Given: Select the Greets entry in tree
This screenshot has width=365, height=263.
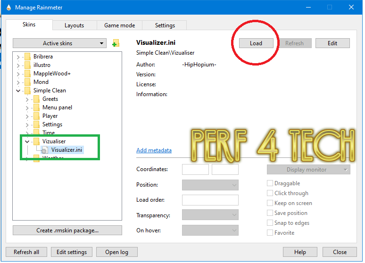Looking at the screenshot, I should 50,99.
